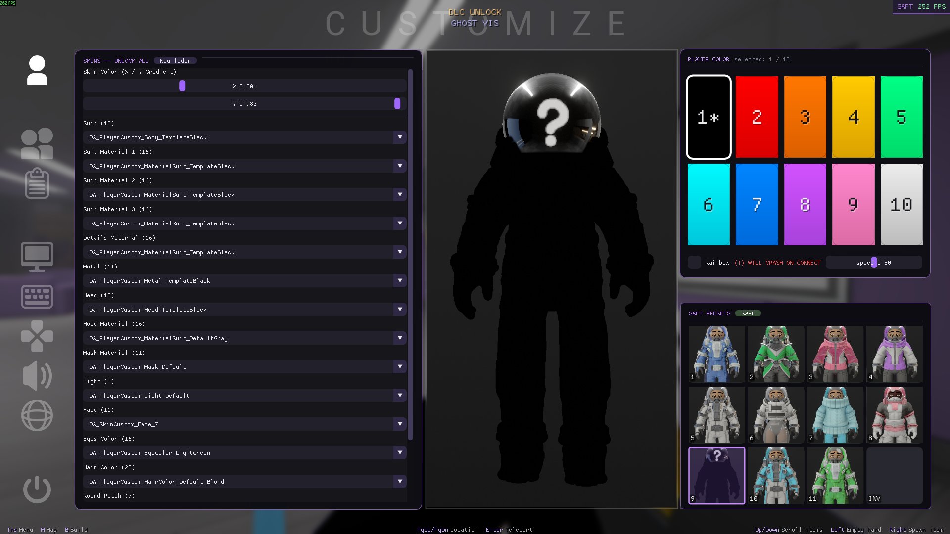Expand the Mask Material dropdown
The width and height of the screenshot is (950, 534).
tap(245, 367)
